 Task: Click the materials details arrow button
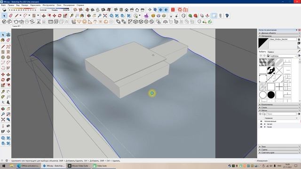click(299, 56)
